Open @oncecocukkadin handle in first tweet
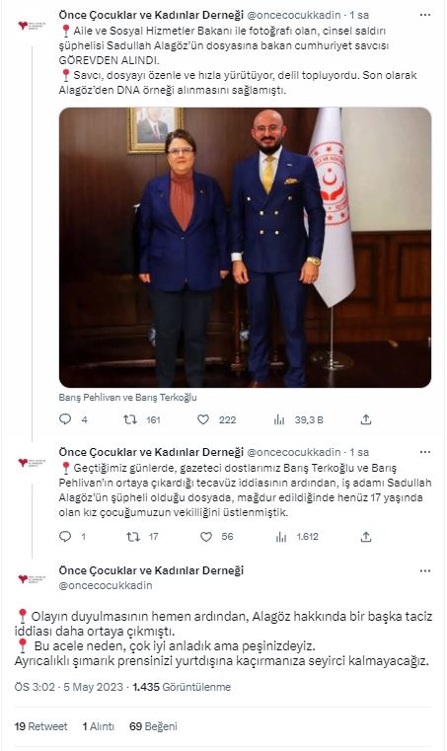Viewport: 447px width, 751px height. pos(294,15)
